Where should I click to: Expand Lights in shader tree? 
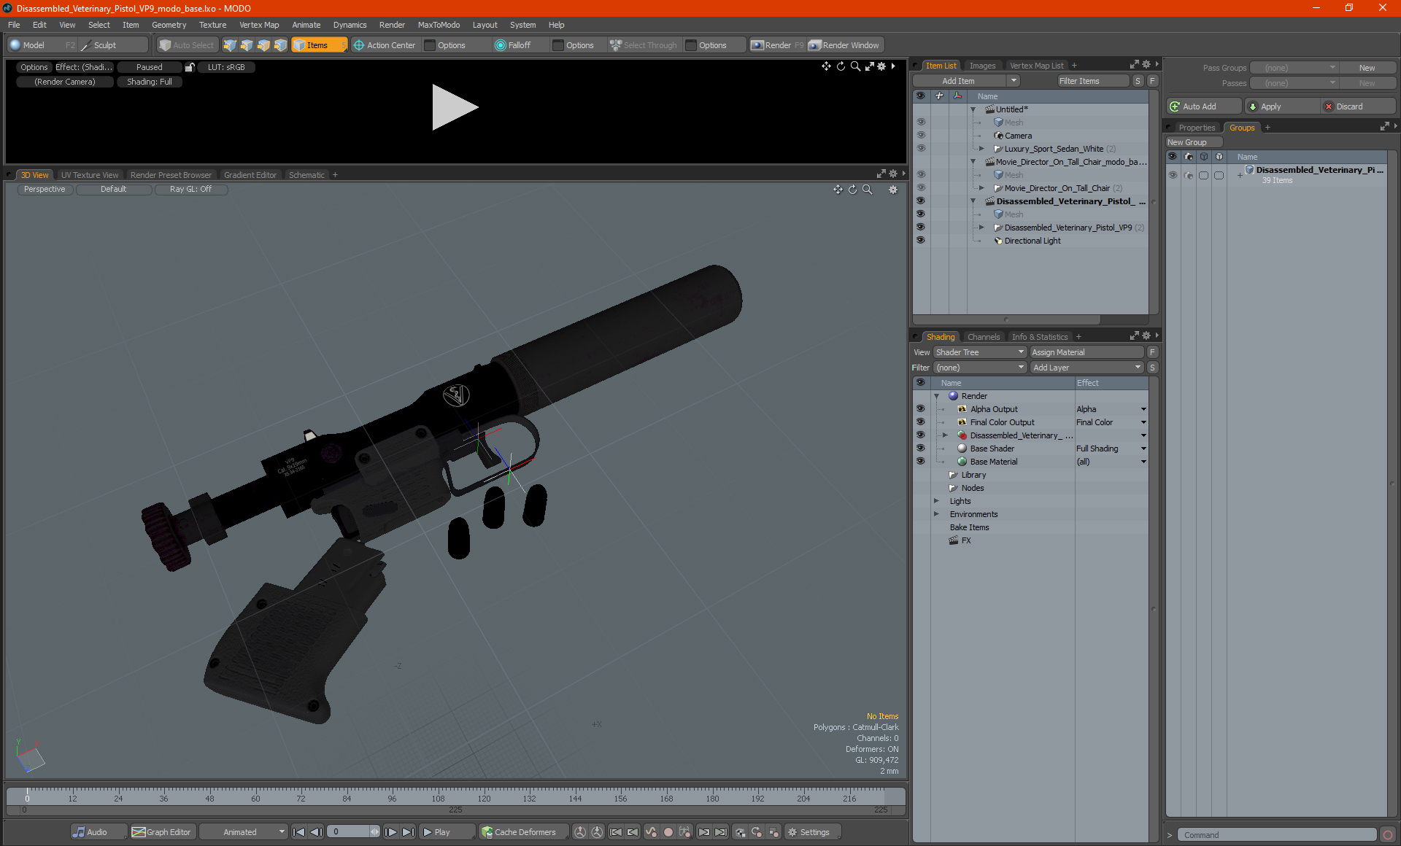[936, 501]
